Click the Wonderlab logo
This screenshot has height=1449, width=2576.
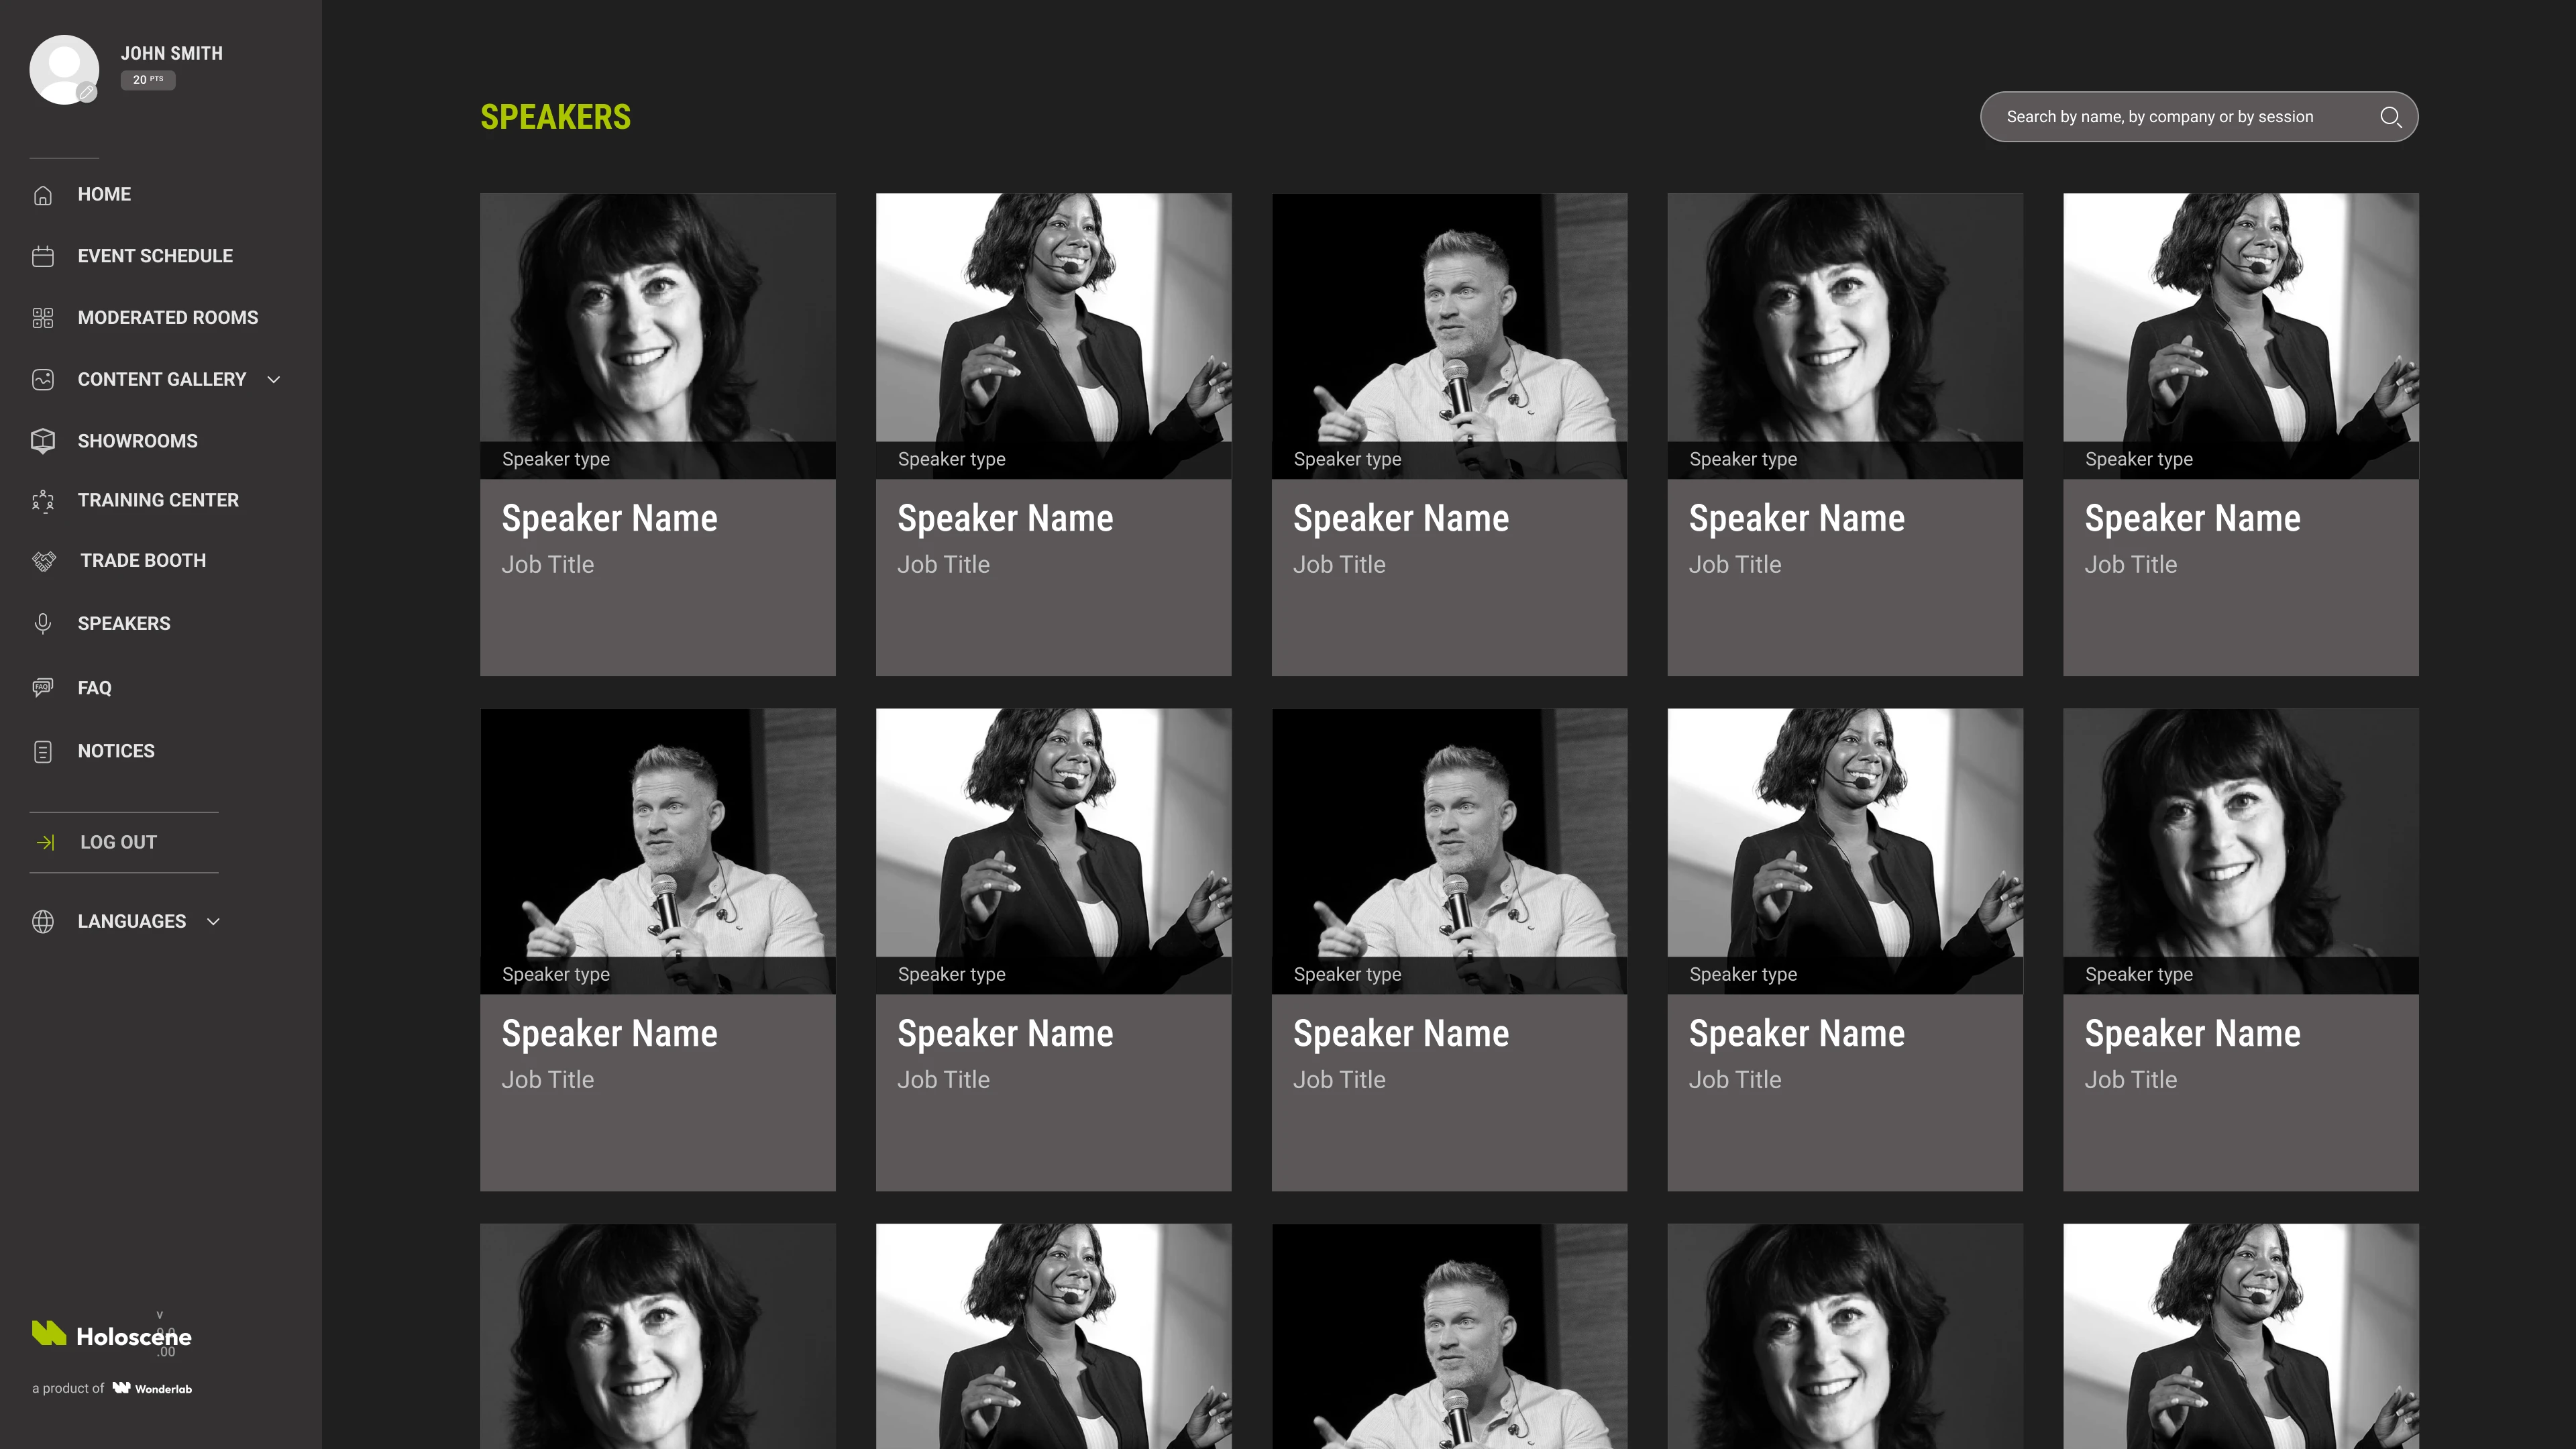pyautogui.click(x=152, y=1388)
